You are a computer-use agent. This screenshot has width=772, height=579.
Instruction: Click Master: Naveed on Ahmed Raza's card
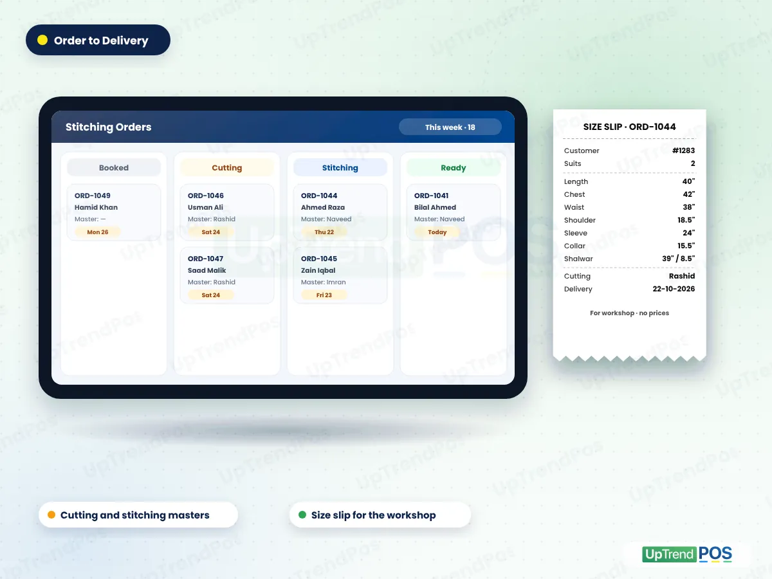point(326,219)
